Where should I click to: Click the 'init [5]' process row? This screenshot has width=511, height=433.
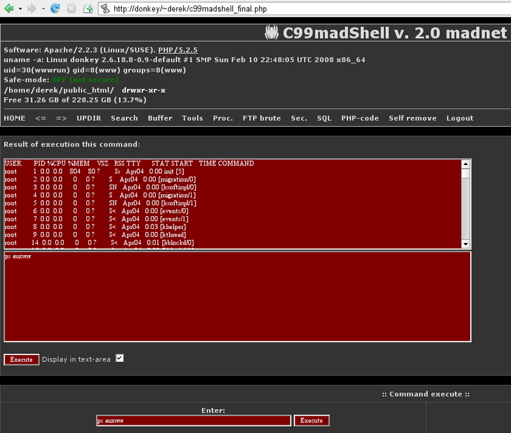point(95,171)
